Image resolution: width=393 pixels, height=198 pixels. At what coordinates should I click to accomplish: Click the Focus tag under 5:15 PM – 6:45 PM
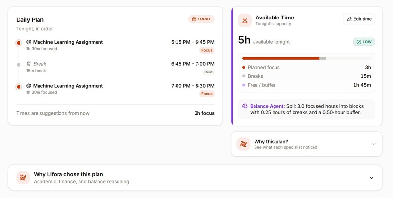(x=207, y=50)
